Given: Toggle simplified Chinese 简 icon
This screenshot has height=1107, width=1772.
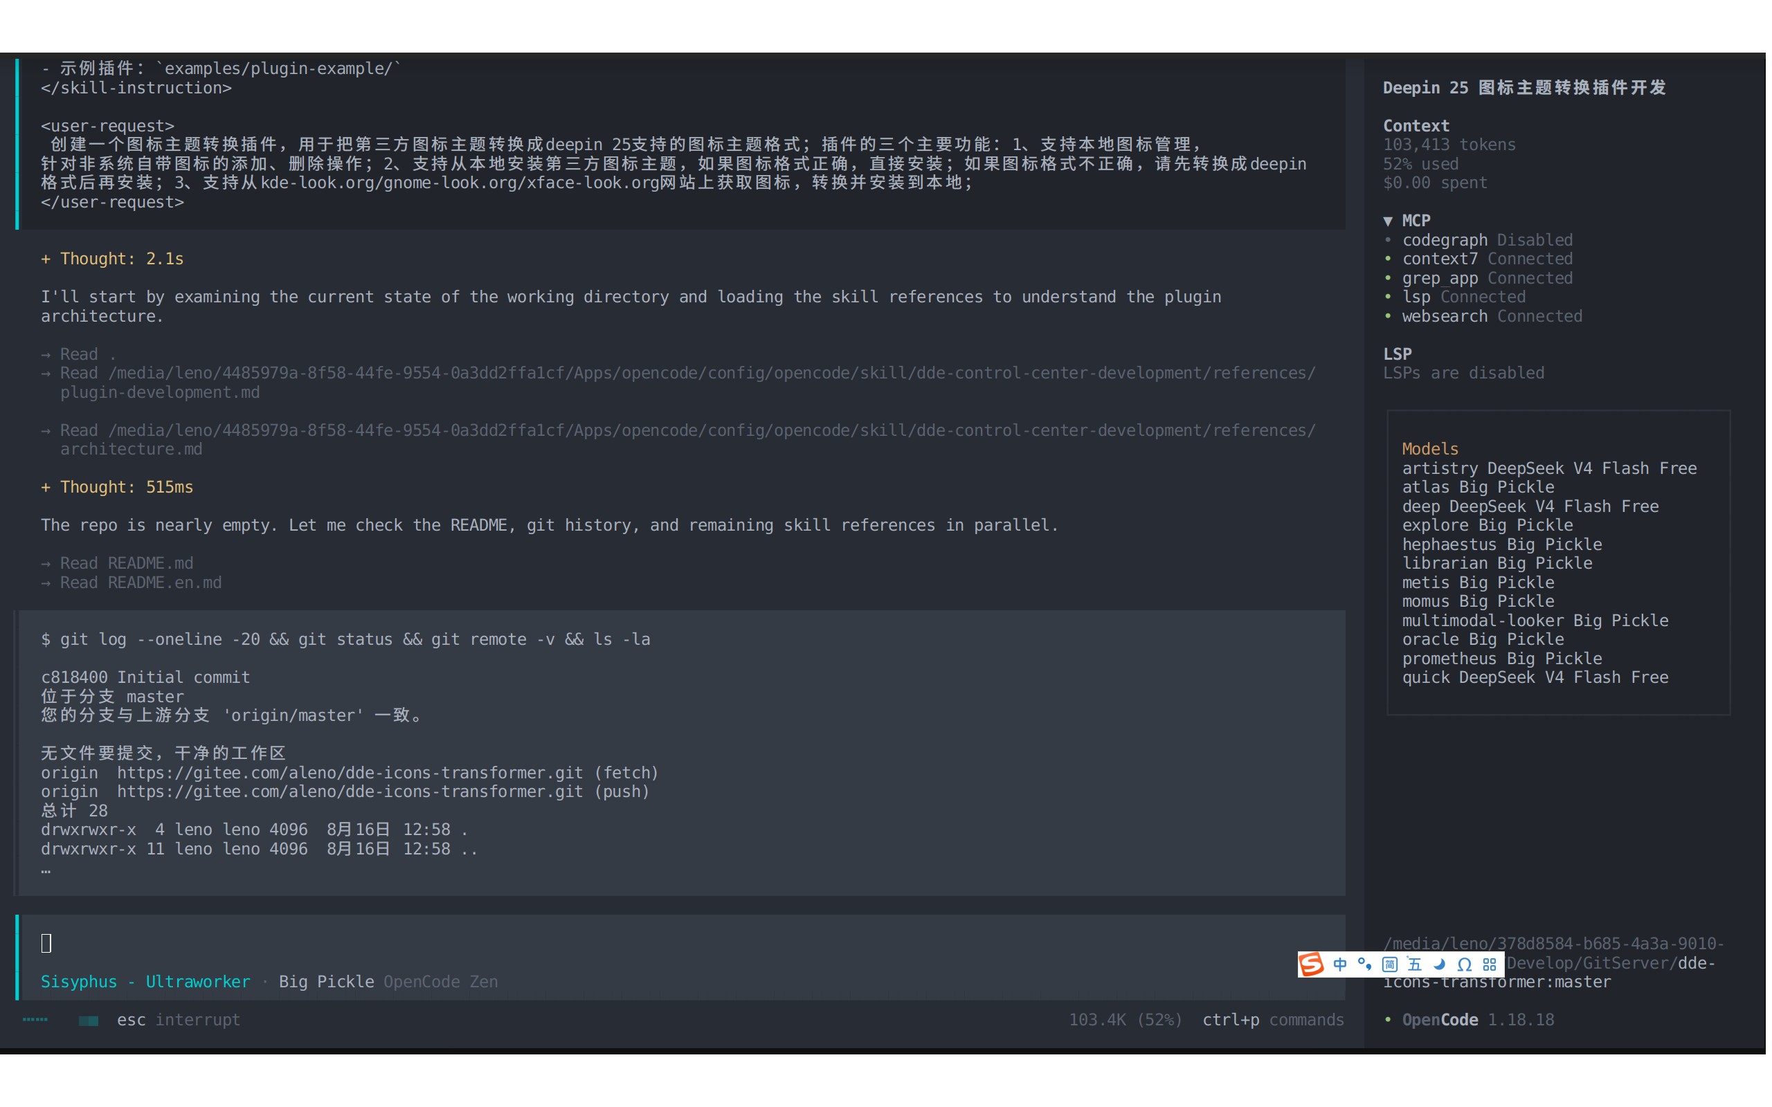Looking at the screenshot, I should [x=1389, y=964].
